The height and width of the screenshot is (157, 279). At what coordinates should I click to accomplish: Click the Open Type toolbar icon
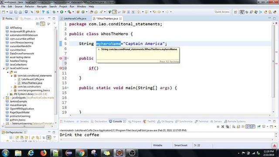[x=91, y=12]
